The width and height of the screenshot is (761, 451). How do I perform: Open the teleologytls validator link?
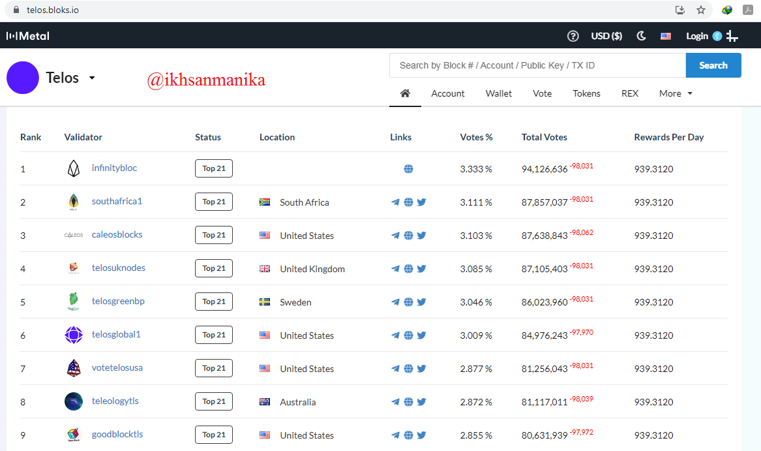pos(115,401)
